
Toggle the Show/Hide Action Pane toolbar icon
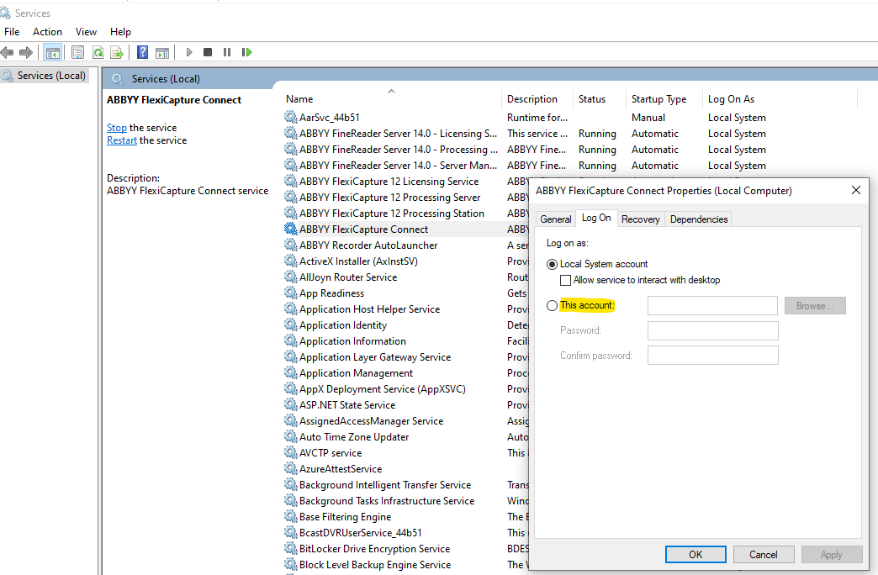tap(162, 53)
